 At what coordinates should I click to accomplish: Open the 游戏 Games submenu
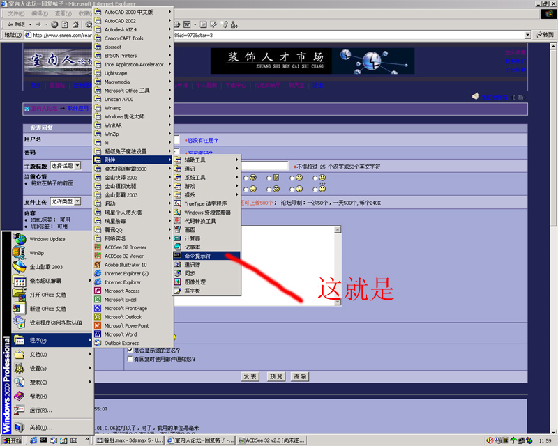point(206,186)
